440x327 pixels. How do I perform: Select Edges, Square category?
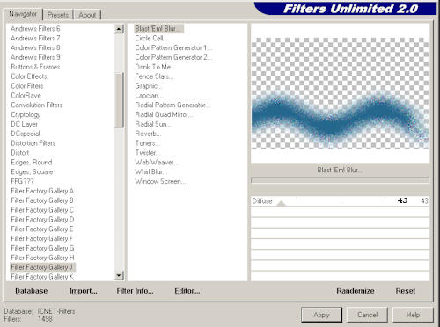pyautogui.click(x=32, y=171)
